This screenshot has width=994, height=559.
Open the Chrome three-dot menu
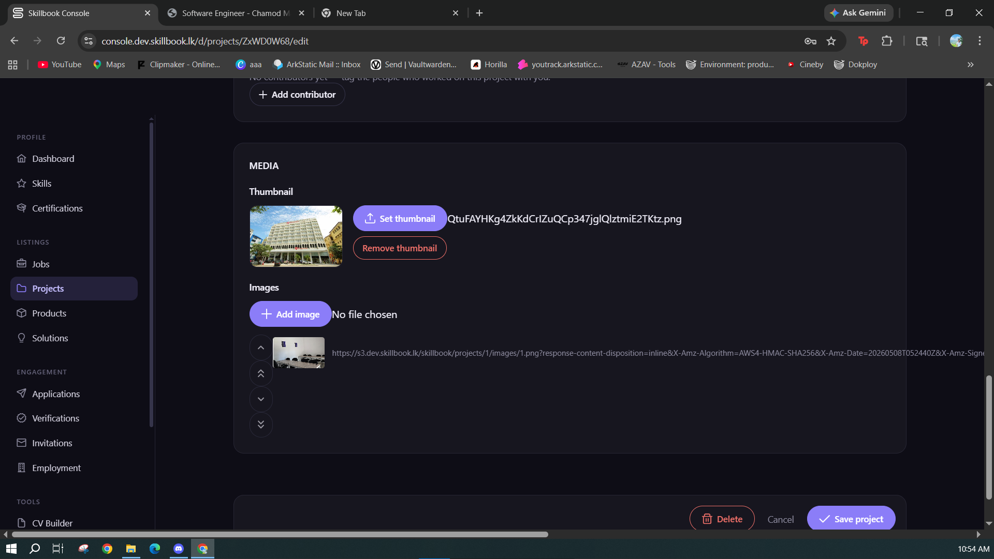(980, 41)
